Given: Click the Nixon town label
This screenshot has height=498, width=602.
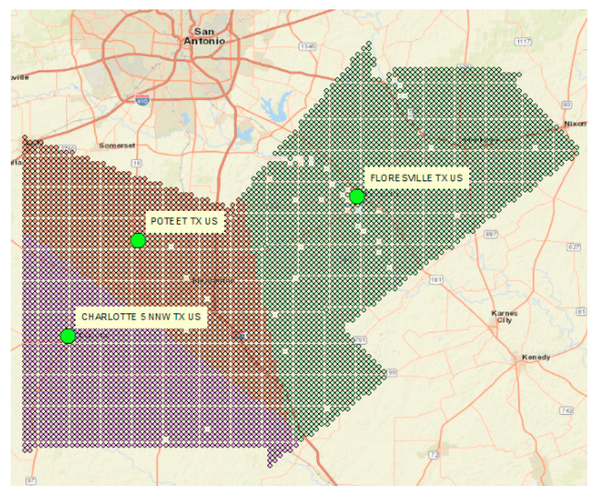Looking at the screenshot, I should (575, 124).
